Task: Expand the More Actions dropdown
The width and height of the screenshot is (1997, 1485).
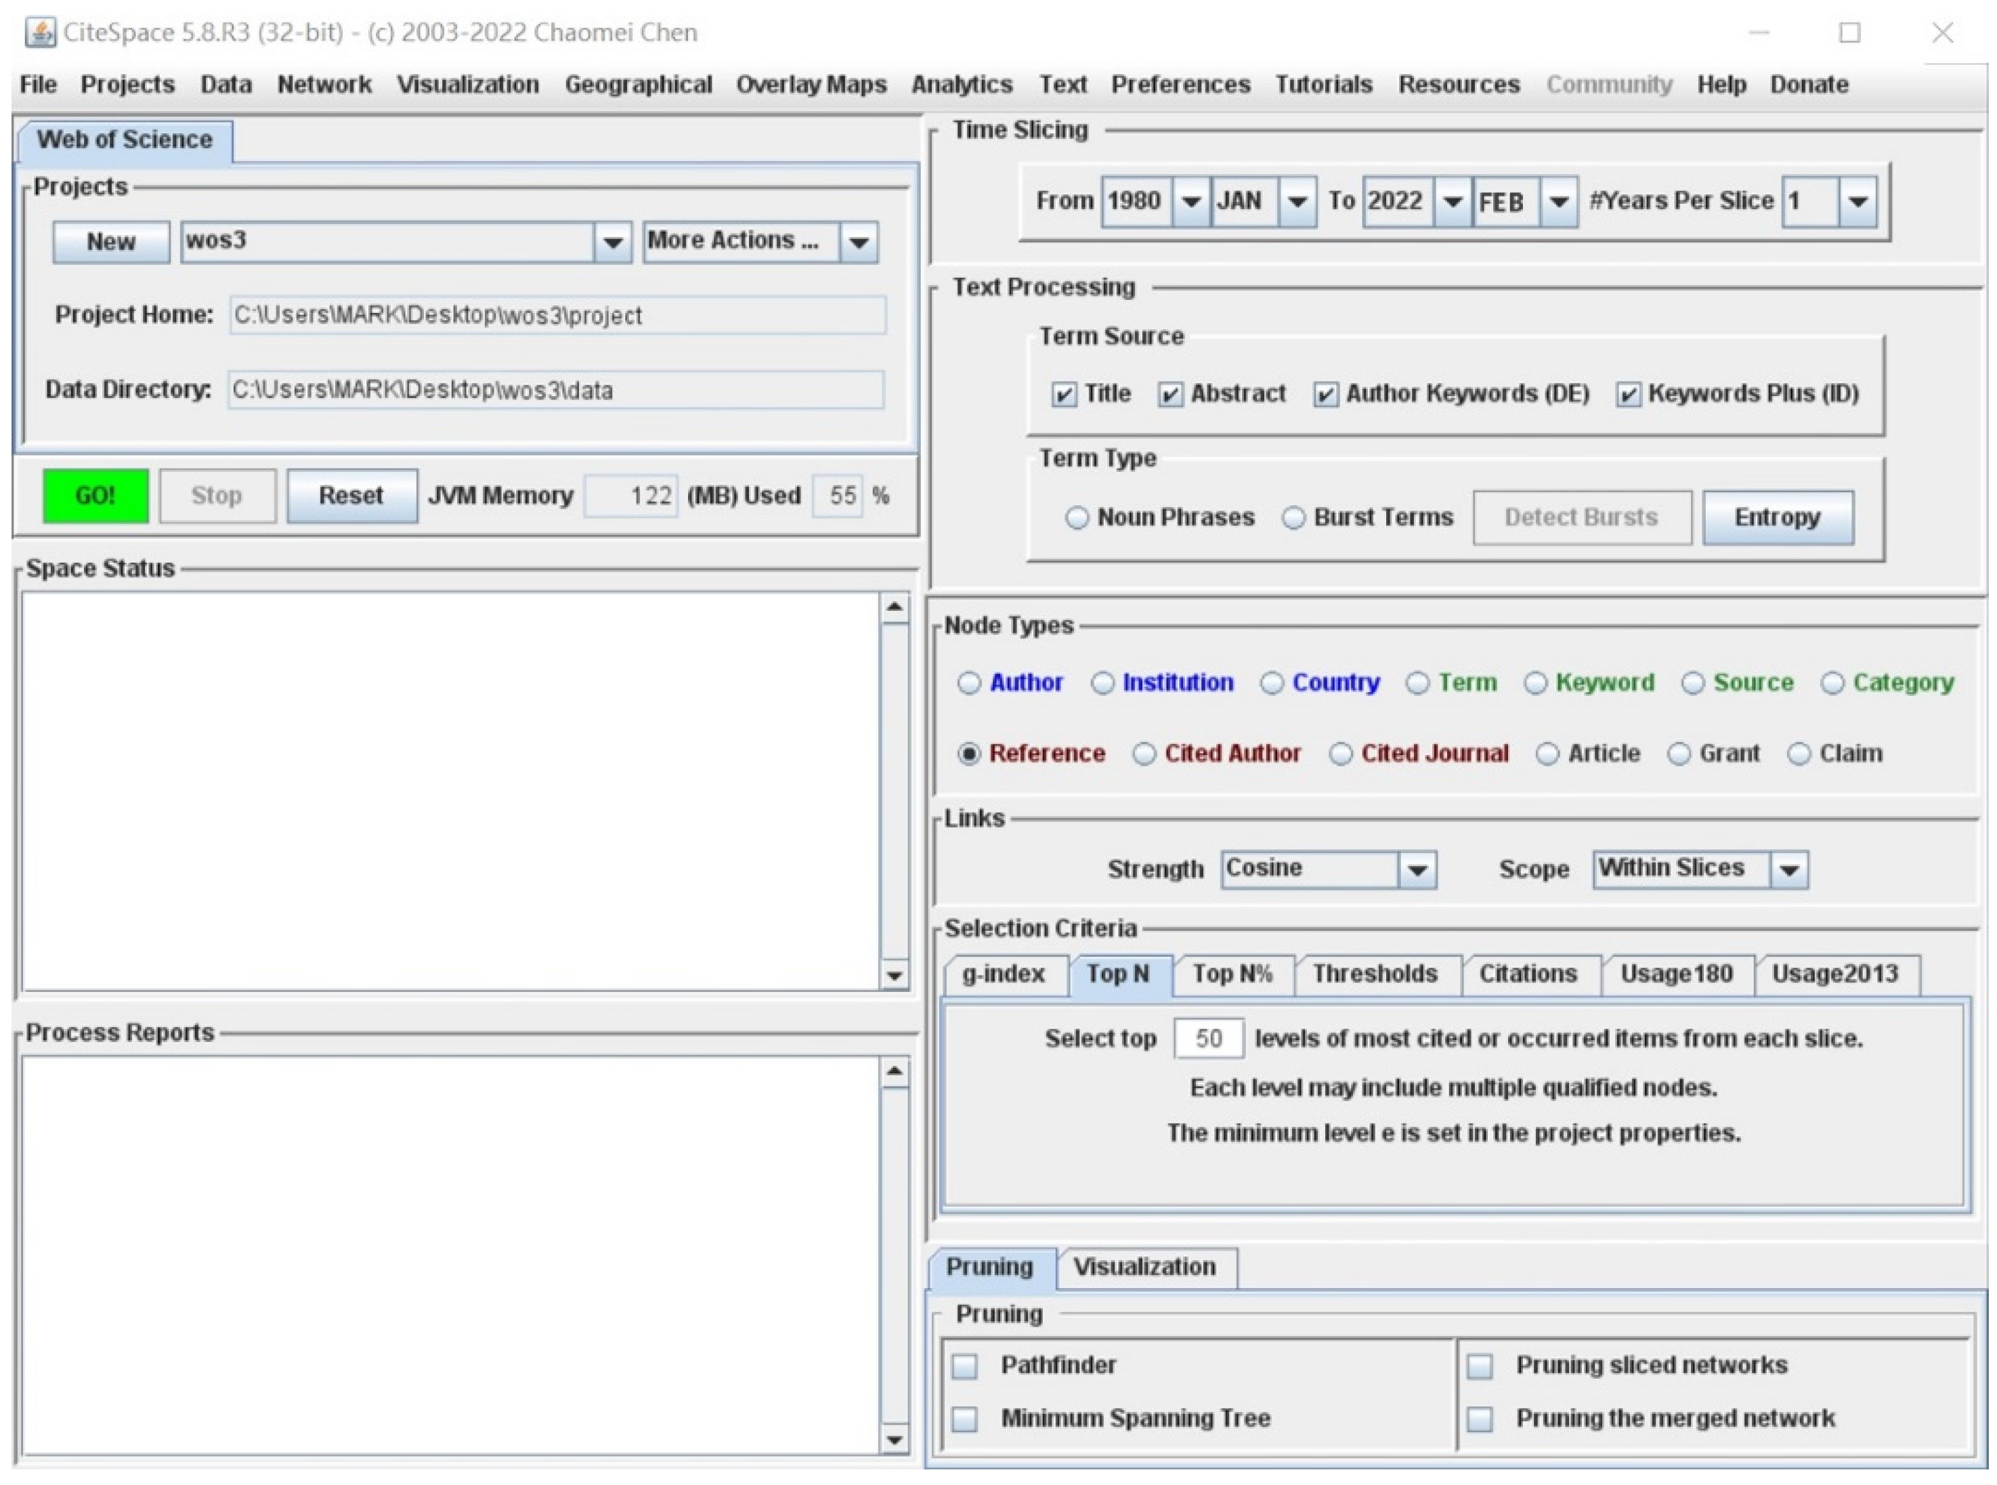Action: point(859,242)
